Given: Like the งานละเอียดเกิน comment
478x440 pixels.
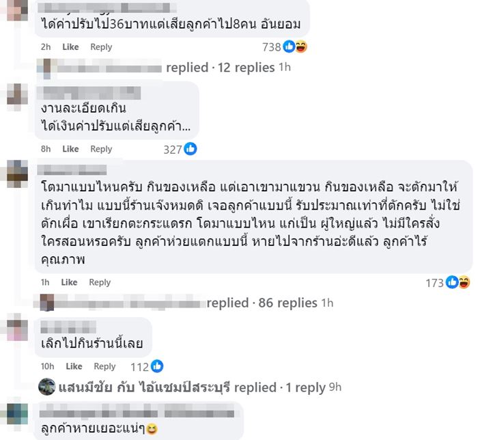Looking at the screenshot, I should coord(70,149).
